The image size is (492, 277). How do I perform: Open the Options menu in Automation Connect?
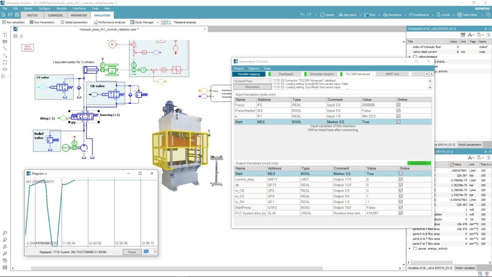(x=254, y=68)
